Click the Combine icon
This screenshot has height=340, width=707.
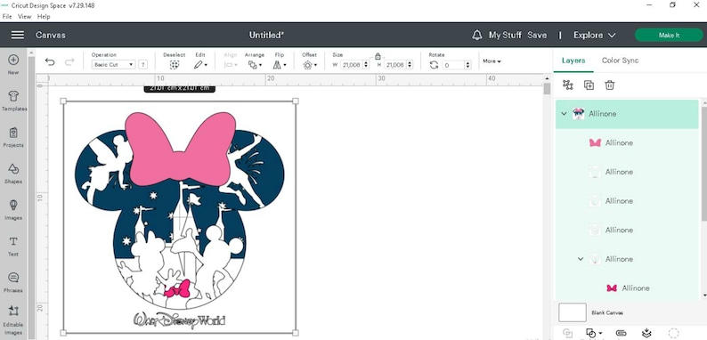590,333
